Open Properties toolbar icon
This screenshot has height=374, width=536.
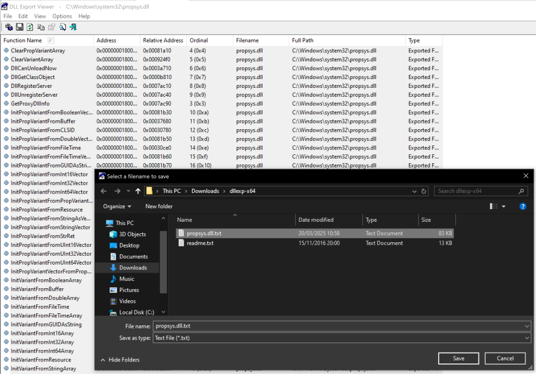tap(52, 27)
